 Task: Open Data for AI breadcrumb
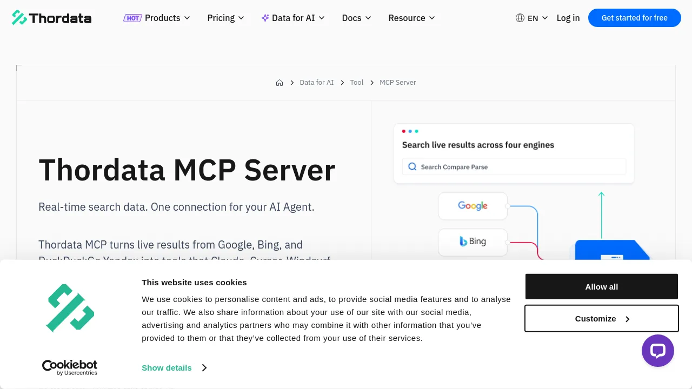[317, 83]
